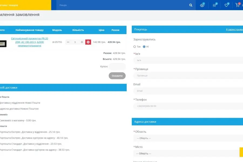Viewport: 243px width, 162px height.
Task: Open the shopping cart icon
Action: (237, 5)
